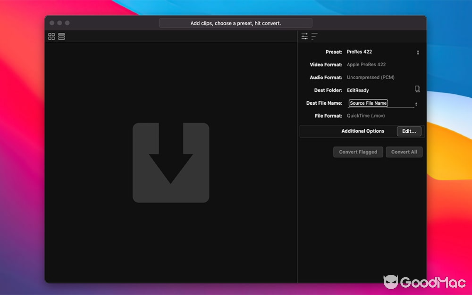Click the large add-clips arrow icon
Viewport: 472px width, 295px height.
(x=171, y=162)
